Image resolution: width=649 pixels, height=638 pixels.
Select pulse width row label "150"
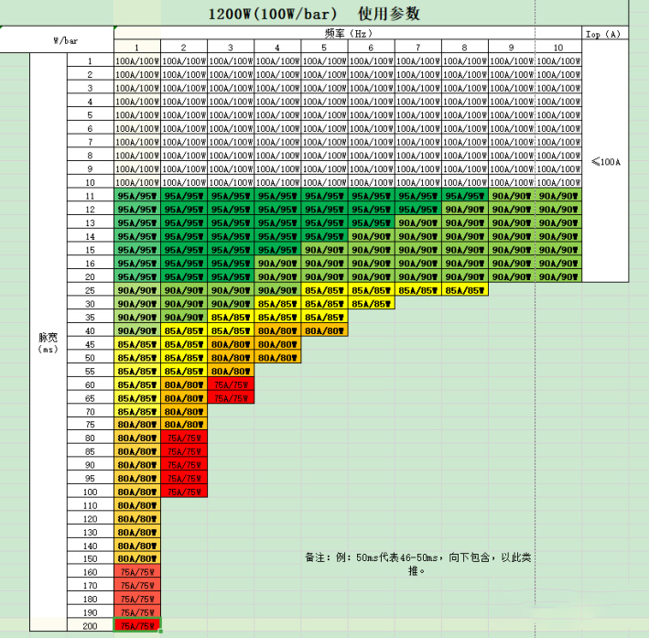click(91, 558)
